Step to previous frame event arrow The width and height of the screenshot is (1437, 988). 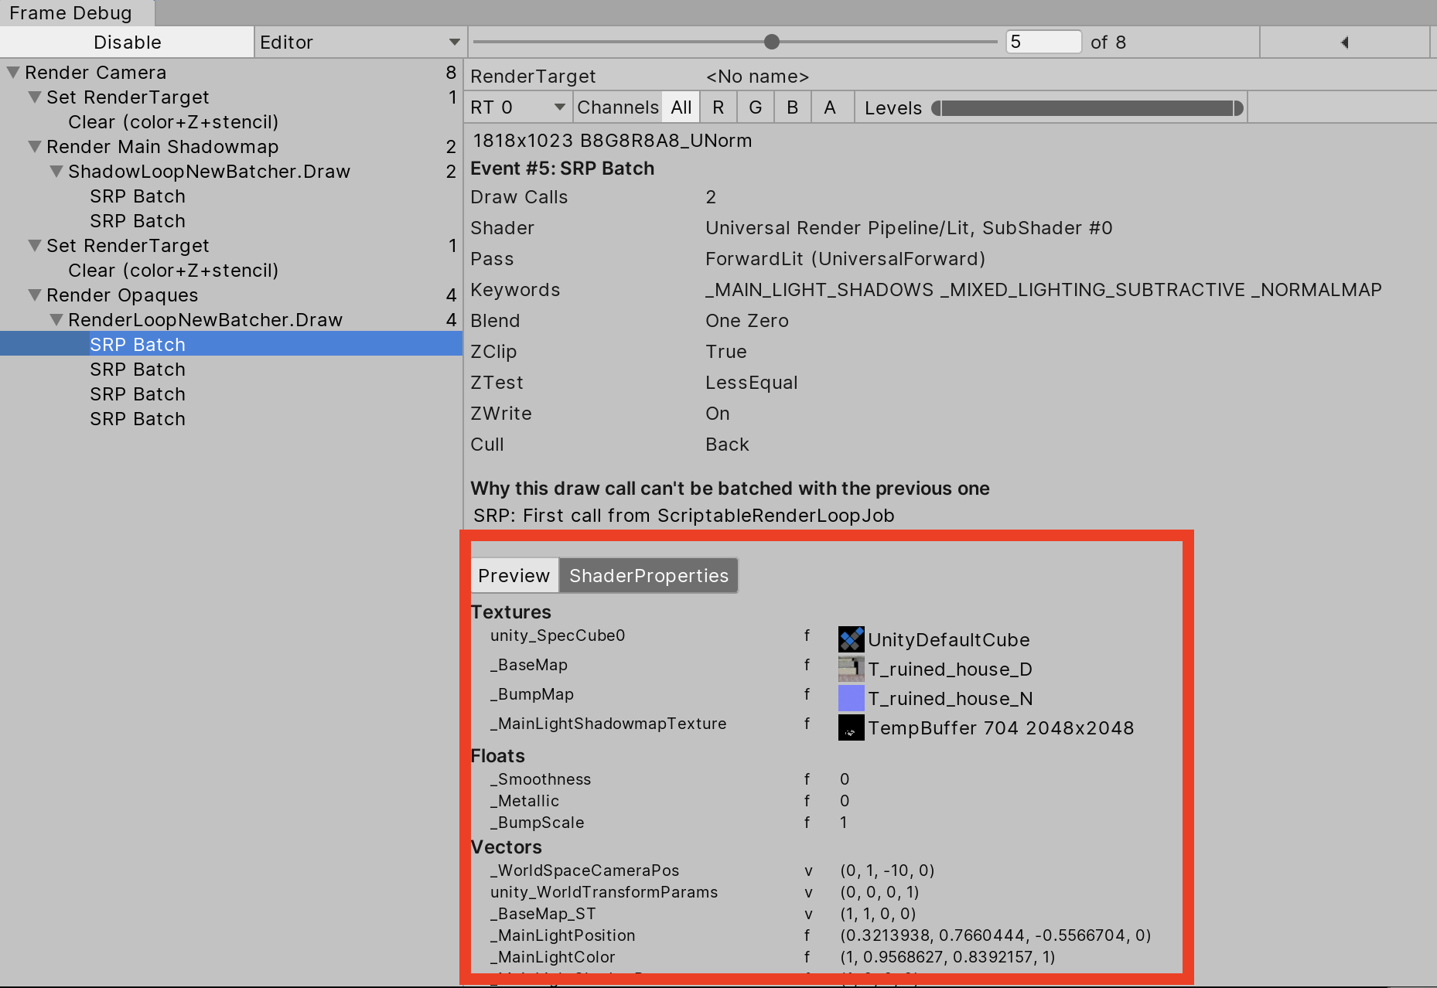(1344, 43)
